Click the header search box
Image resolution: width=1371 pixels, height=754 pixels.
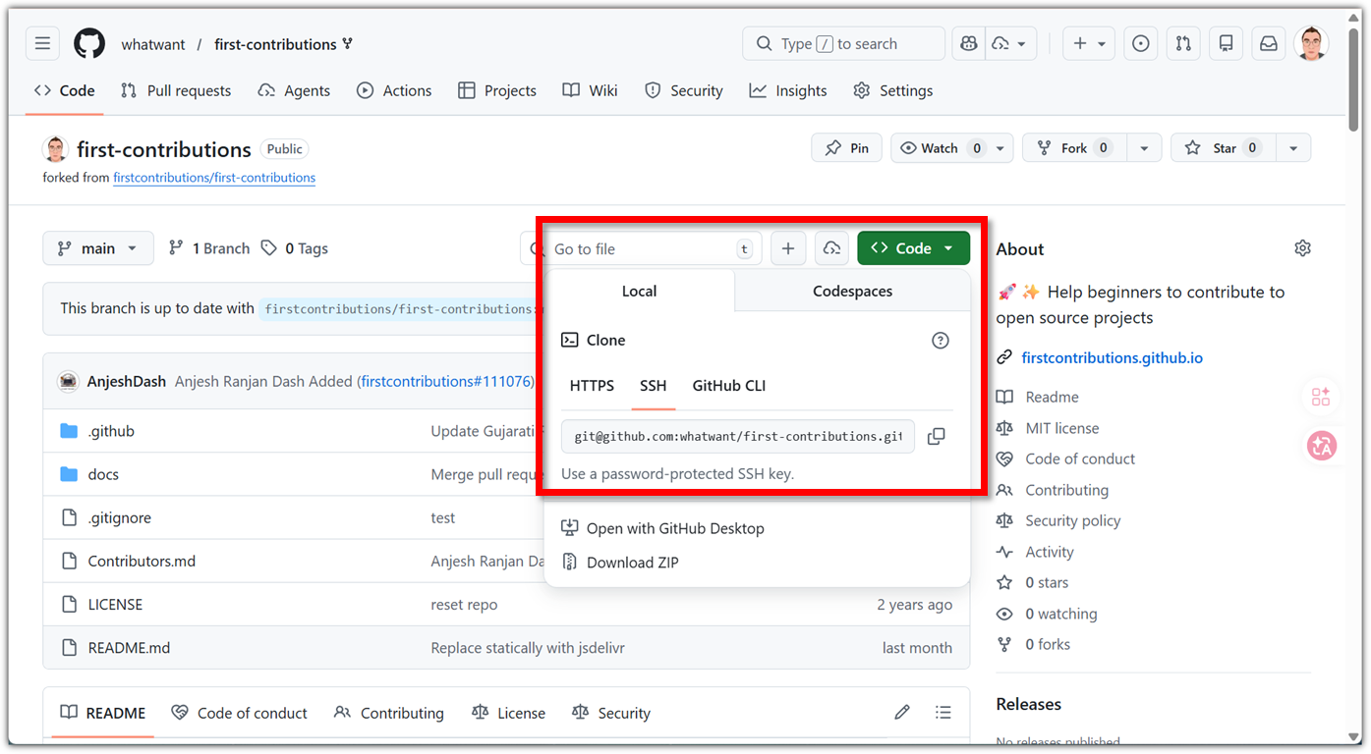pyautogui.click(x=844, y=43)
